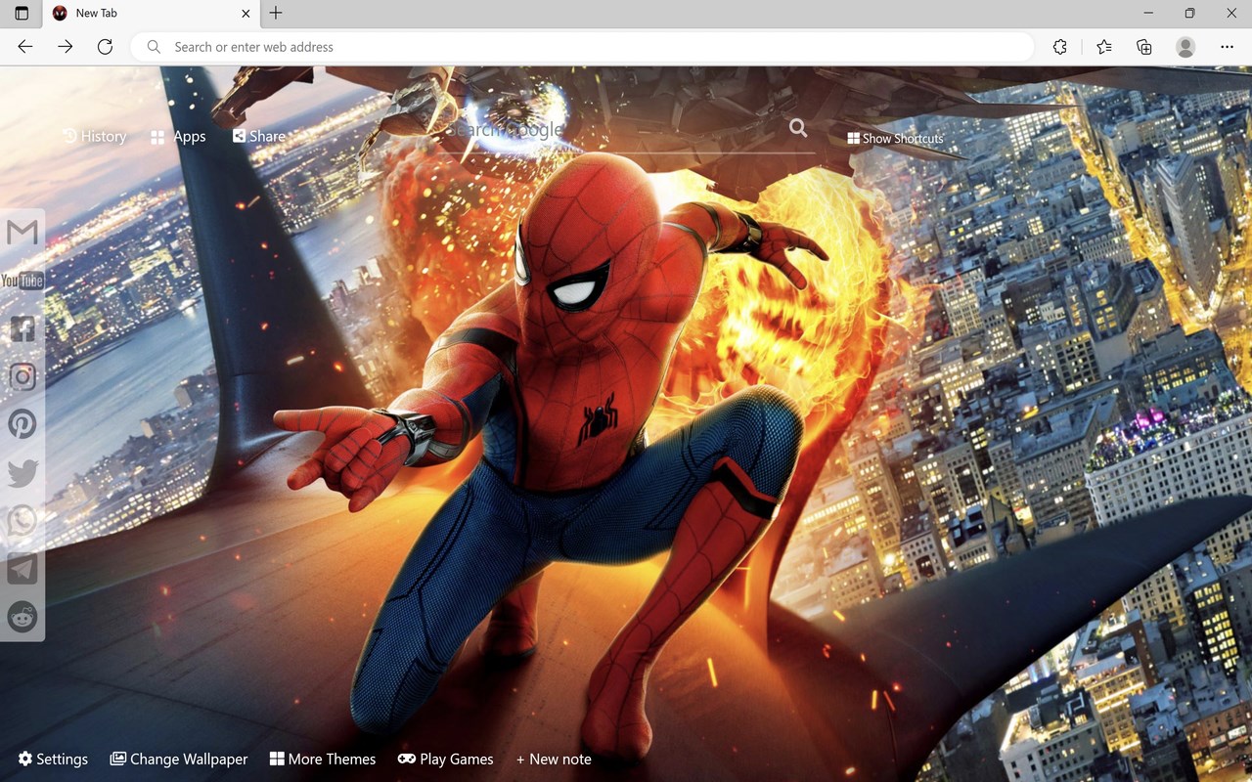Open the page Settings at the bottom
Screen dimensions: 1252x782
tap(53, 759)
